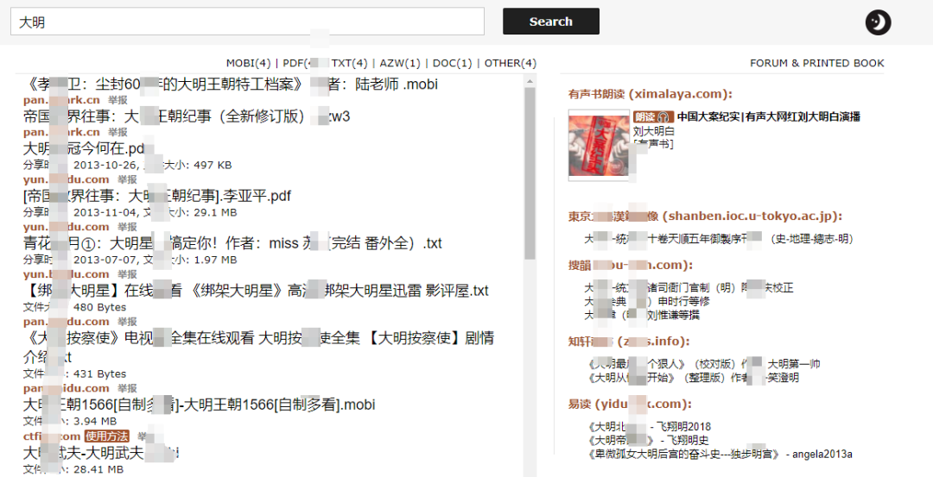Click the Search button

coord(551,22)
